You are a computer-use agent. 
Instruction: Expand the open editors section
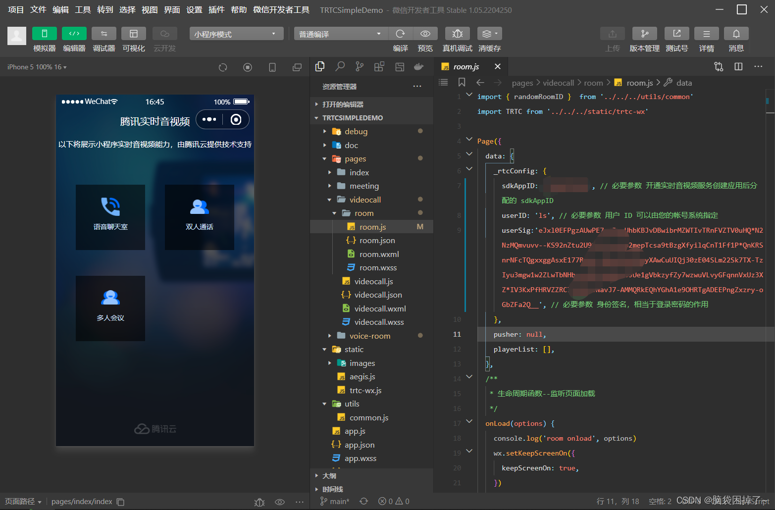pos(371,104)
